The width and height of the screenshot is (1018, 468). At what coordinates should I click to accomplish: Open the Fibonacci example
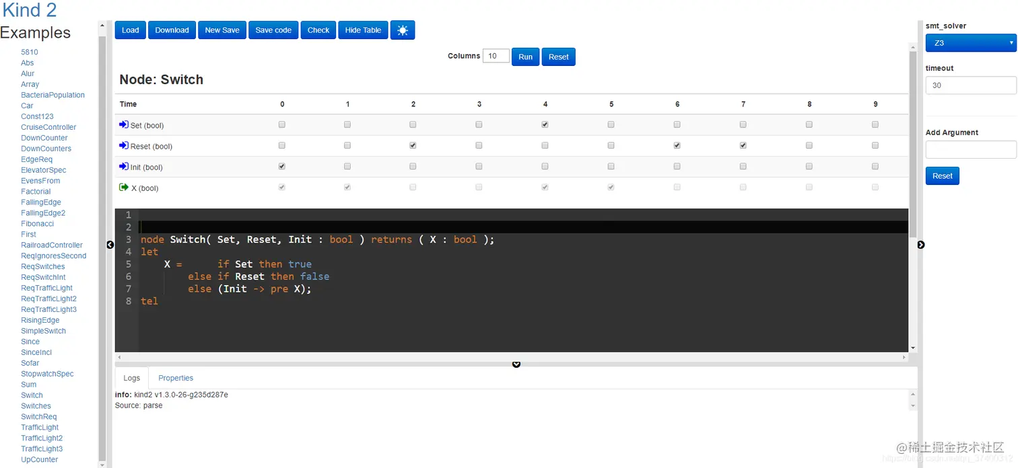(37, 224)
